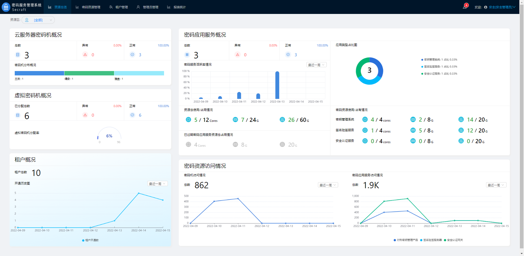Toggle the 签名验签服务 pie legend entry
Image resolution: width=524 pixels, height=256 pixels.
pyautogui.click(x=439, y=67)
